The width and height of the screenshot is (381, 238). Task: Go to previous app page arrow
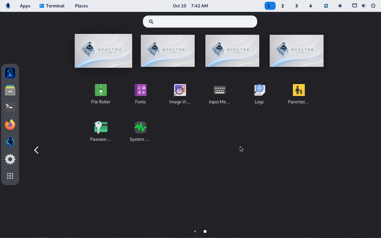pyautogui.click(x=36, y=150)
